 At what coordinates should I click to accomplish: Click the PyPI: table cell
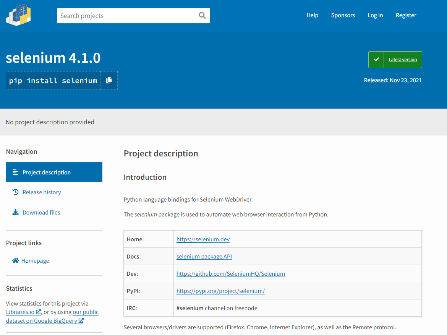point(149,291)
